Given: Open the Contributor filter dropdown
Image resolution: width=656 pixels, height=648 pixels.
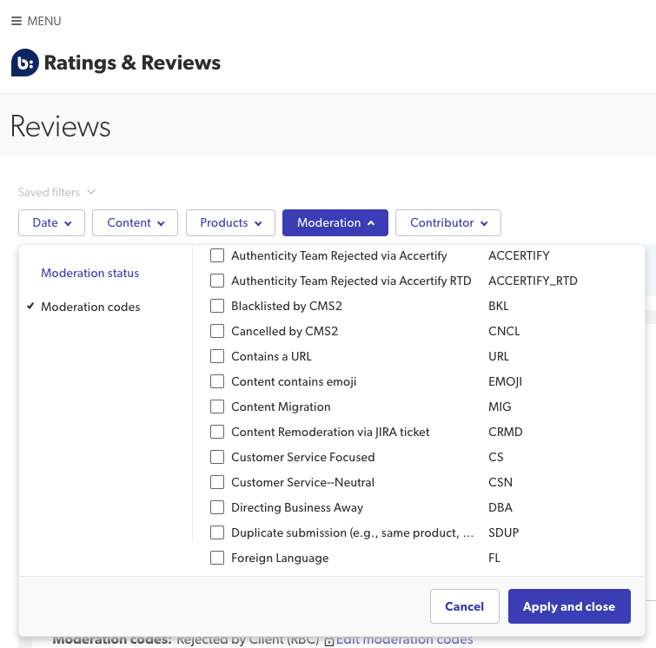Looking at the screenshot, I should 447,223.
